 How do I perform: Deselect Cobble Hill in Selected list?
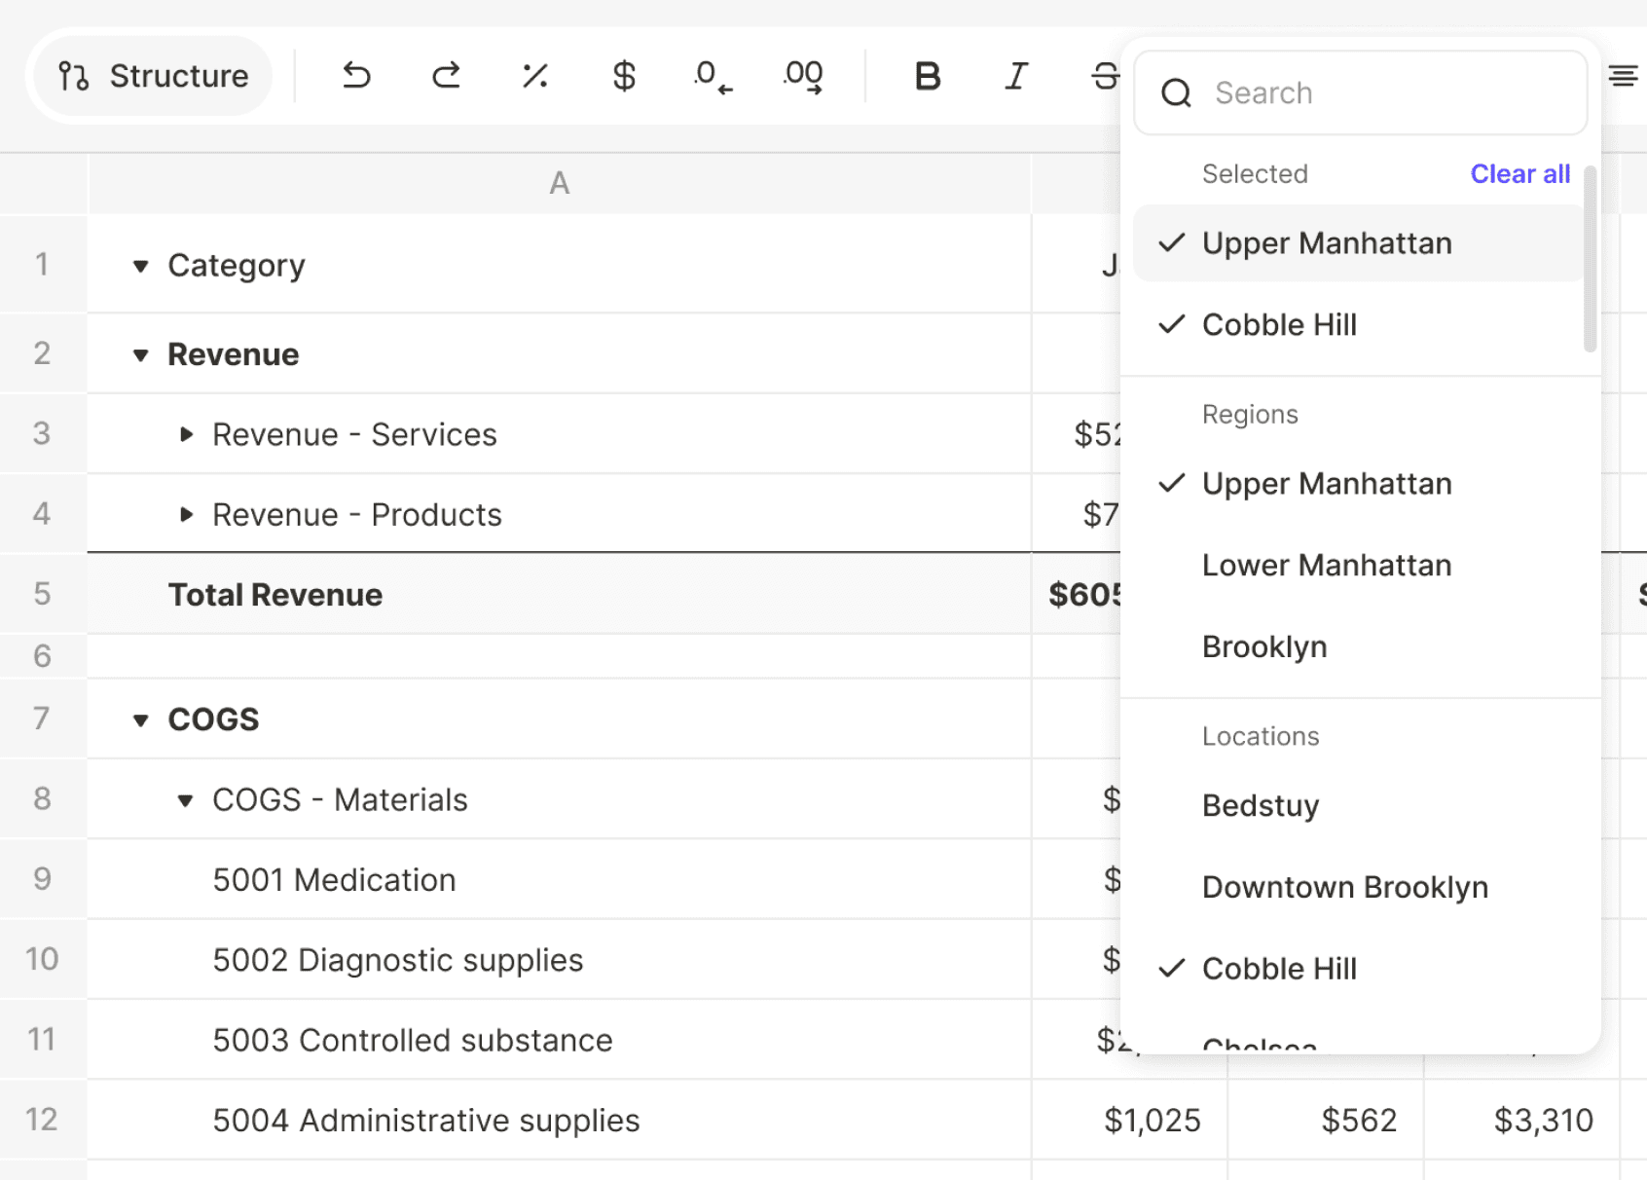pos(1359,324)
